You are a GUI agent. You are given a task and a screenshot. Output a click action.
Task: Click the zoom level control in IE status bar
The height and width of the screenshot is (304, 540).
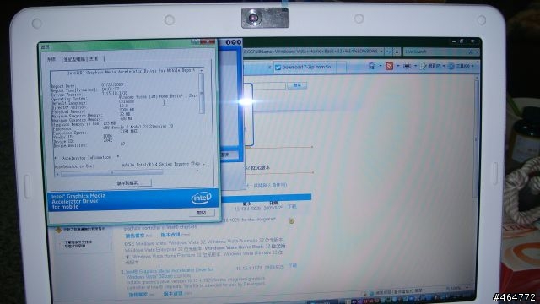[457, 288]
